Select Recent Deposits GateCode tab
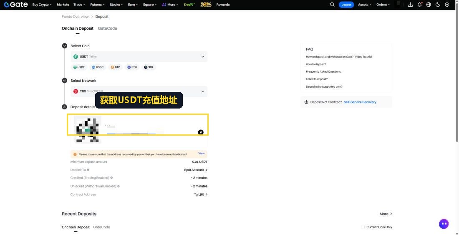Image resolution: width=459 pixels, height=235 pixels. pyautogui.click(x=101, y=227)
